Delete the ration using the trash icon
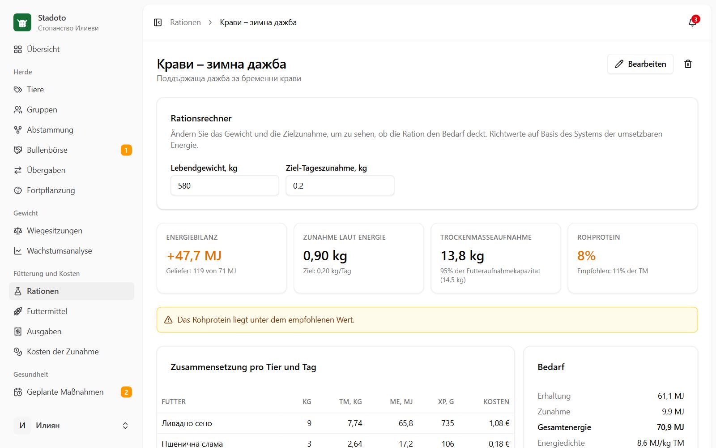This screenshot has height=448, width=716. pos(688,64)
